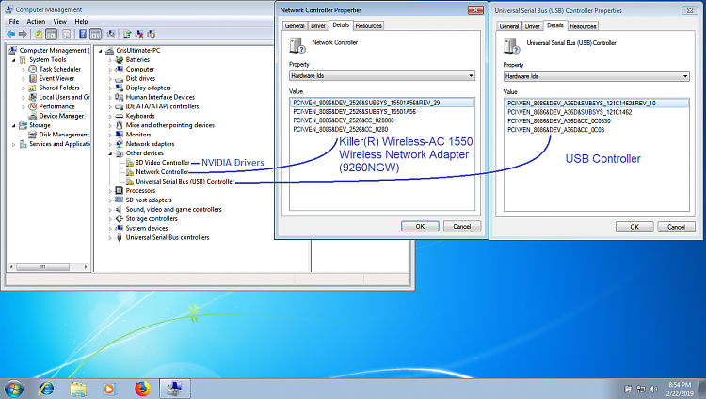This screenshot has width=706, height=399.
Task: Collapse the Other devices category
Action: (110, 153)
